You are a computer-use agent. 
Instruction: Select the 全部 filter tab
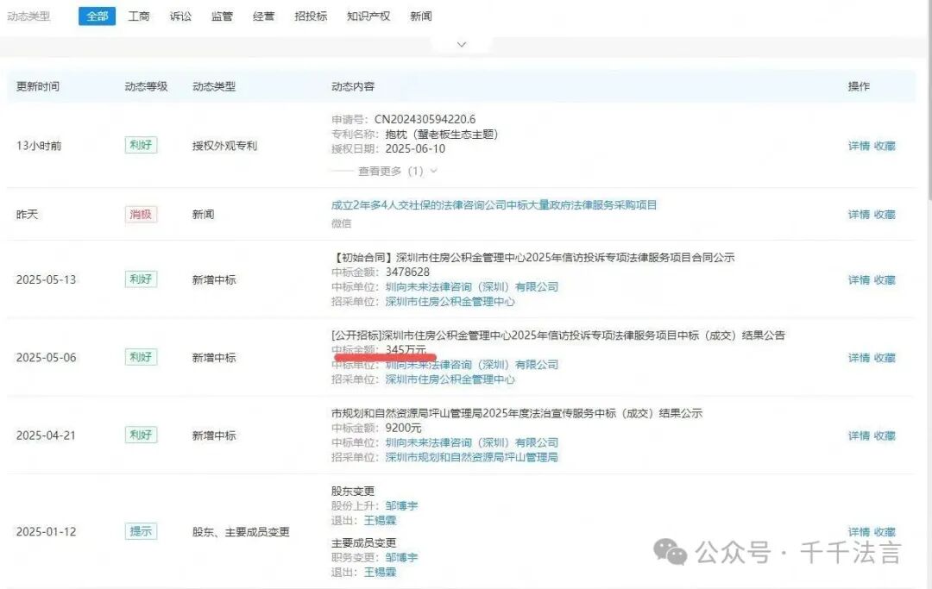(97, 16)
